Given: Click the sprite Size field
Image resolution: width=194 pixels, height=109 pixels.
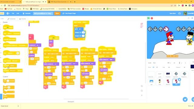Looking at the screenshot, I should [x=169, y=67].
